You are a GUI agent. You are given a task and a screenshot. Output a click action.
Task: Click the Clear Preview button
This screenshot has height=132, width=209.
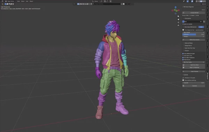(x=194, y=71)
